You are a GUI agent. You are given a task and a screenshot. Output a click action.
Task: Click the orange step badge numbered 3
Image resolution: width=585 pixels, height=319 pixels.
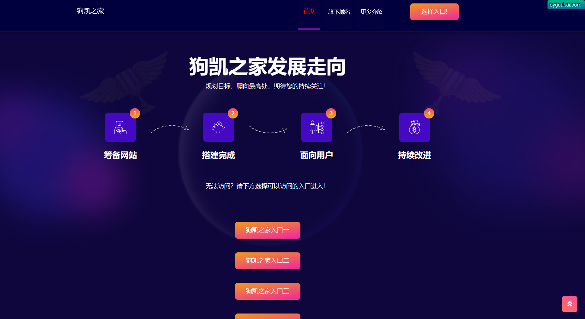tap(331, 113)
